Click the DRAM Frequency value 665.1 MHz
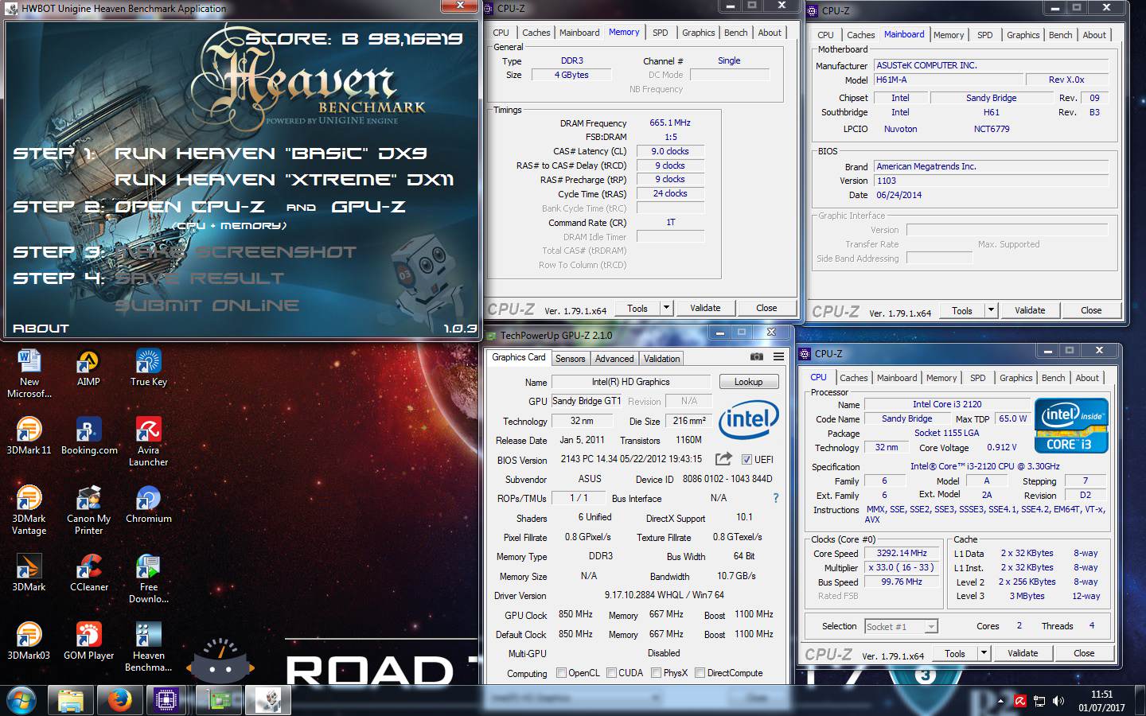Image resolution: width=1146 pixels, height=716 pixels. (x=670, y=123)
